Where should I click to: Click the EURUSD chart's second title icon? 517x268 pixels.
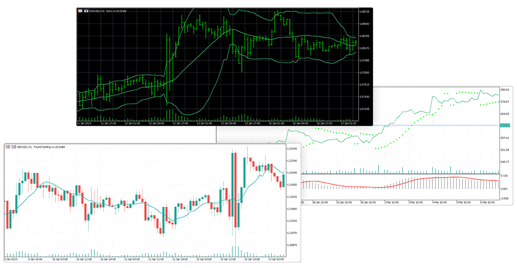[86, 11]
